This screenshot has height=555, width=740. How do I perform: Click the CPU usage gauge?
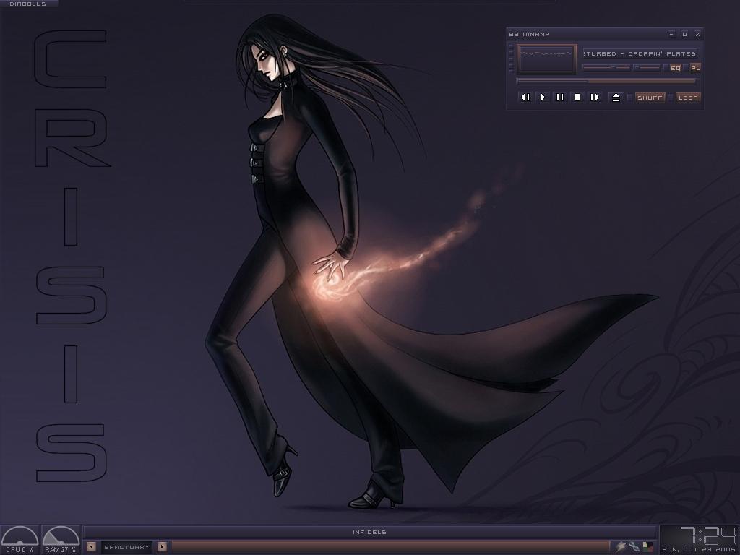[x=20, y=539]
